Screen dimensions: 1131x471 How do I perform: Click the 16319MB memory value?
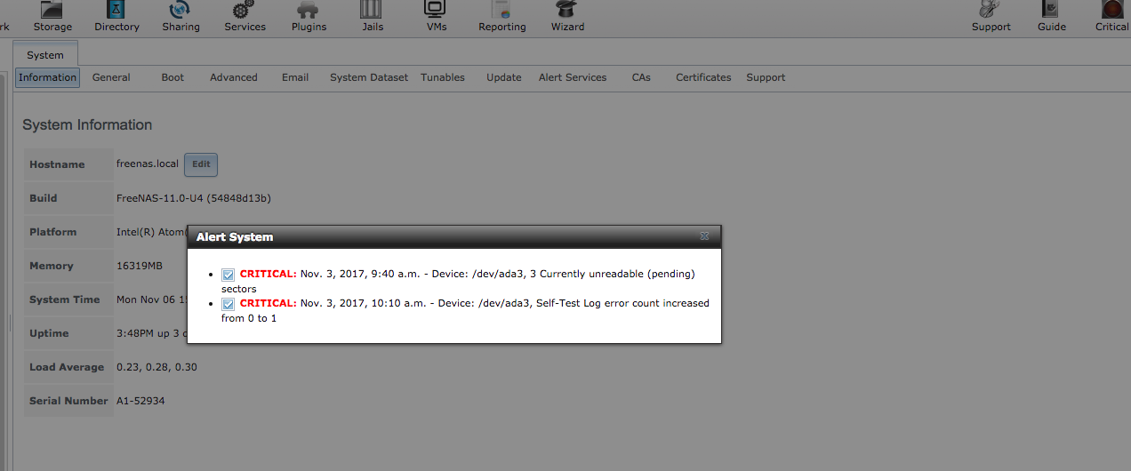140,266
